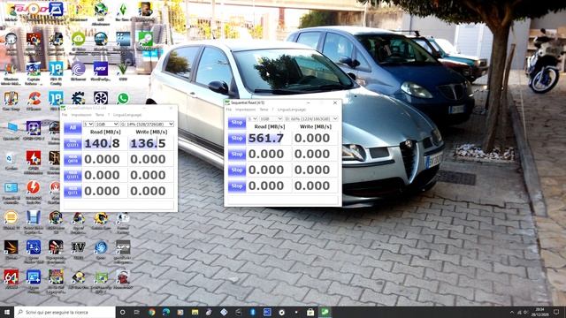This screenshot has width=566, height=318.
Task: Run the 4KiB Q32T1 test button
Action: pyautogui.click(x=73, y=175)
